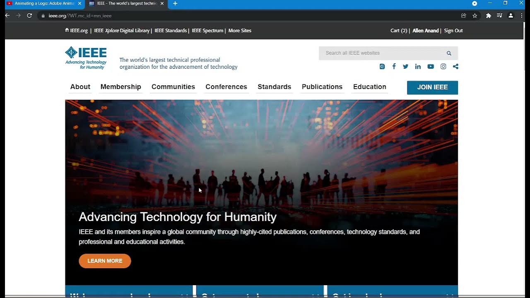Reload the page with the refresh icon
Screen dimensions: 530x298
(x=29, y=15)
